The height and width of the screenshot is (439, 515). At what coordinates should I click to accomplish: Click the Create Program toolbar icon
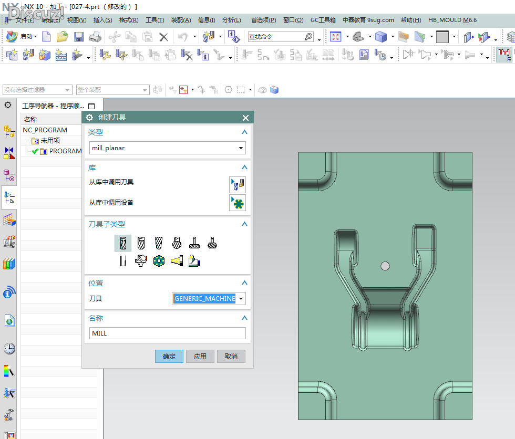point(12,55)
